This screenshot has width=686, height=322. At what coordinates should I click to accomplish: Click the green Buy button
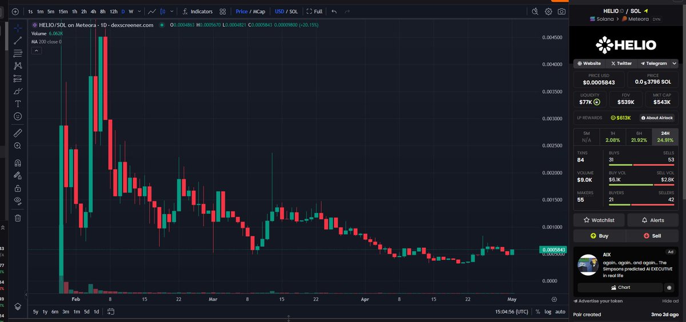[600, 235]
